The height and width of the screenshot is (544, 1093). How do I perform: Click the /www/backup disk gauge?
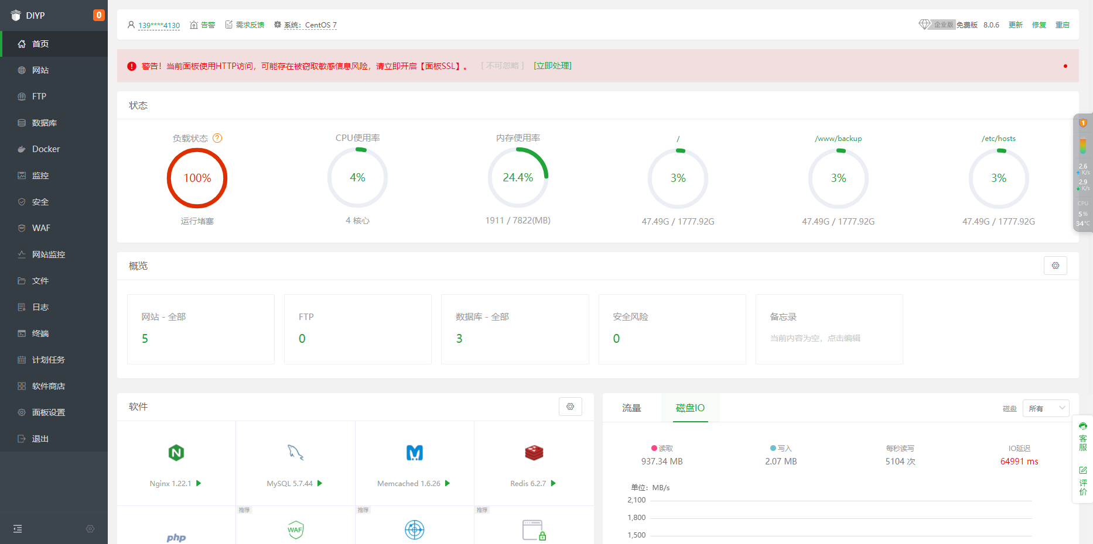838,178
